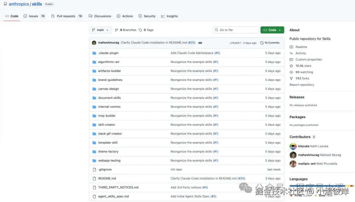Screen dimensions: 355x202
Task: Click the Custom properties link
Action: pos(308,59)
